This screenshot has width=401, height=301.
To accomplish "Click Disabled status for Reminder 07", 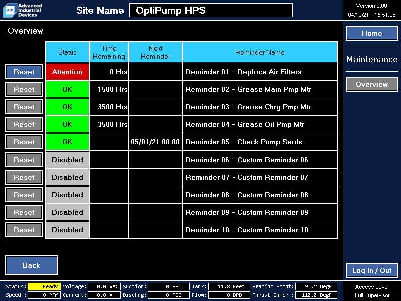I will (67, 177).
